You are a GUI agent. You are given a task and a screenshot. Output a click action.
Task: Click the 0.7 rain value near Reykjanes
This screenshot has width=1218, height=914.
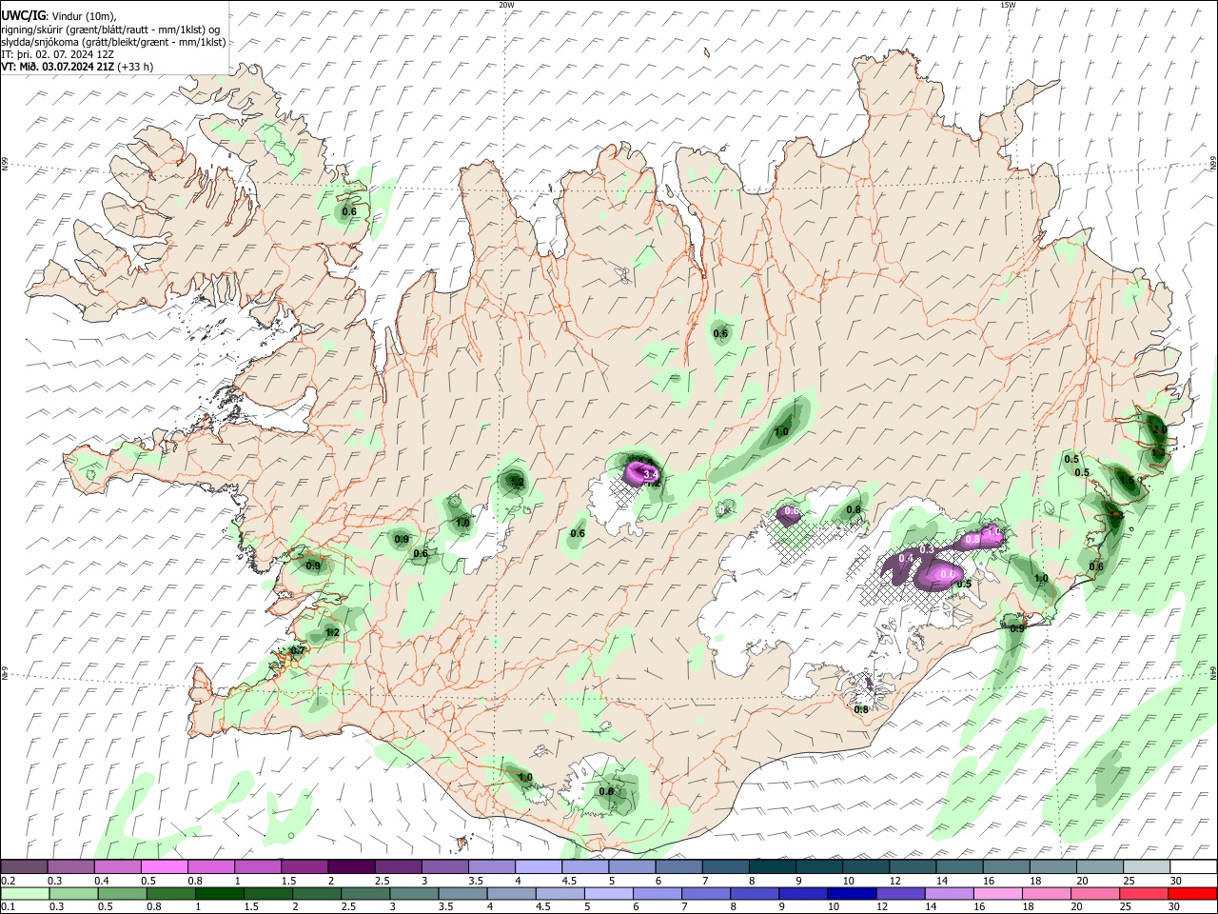(297, 650)
